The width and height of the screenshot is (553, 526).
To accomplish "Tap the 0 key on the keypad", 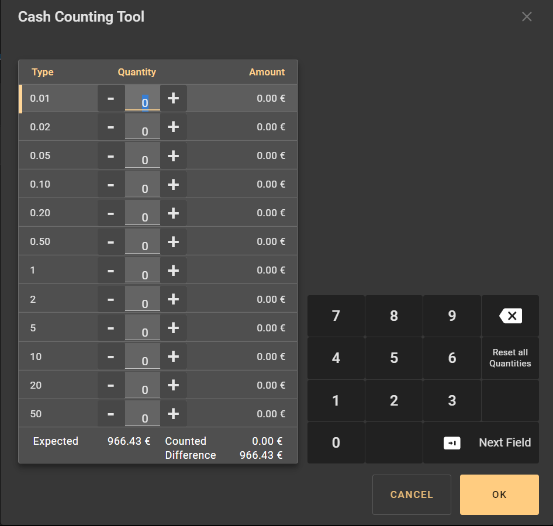I will [336, 443].
